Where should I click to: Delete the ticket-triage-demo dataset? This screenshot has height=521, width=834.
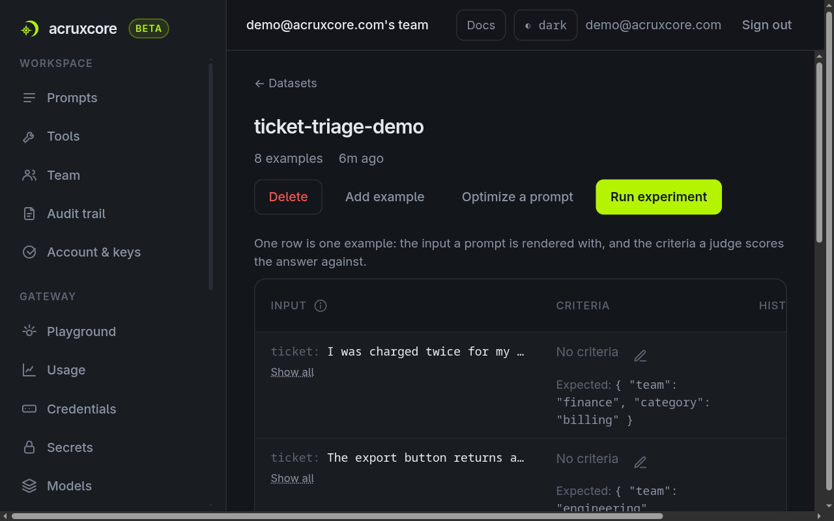(288, 197)
